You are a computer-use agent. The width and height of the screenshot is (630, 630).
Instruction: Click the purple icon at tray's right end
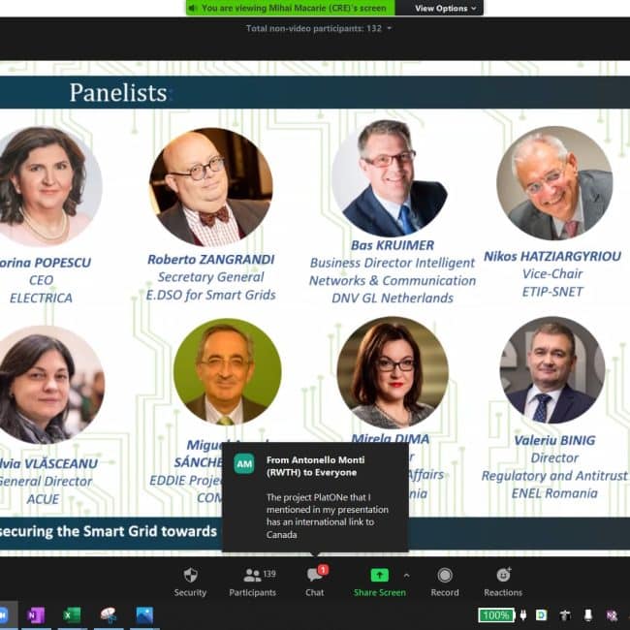pos(613,615)
